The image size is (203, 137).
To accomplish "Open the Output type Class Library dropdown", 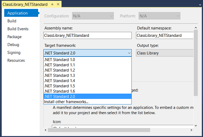I will click(165, 53).
